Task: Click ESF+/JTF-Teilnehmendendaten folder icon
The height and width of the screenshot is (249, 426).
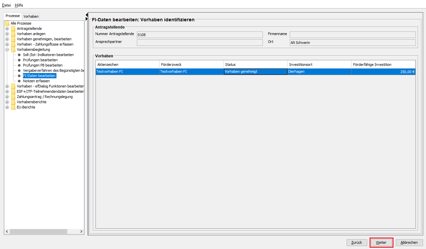Action: coord(13,91)
